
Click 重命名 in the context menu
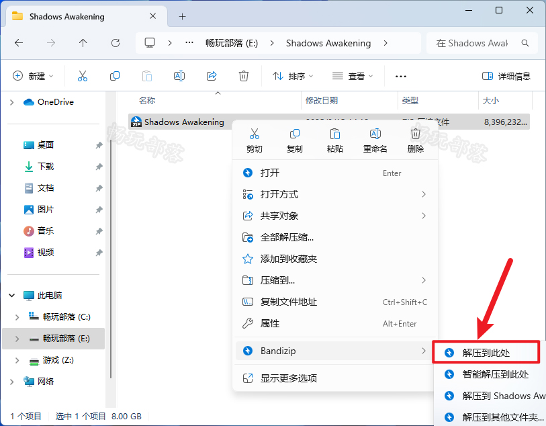pos(375,140)
